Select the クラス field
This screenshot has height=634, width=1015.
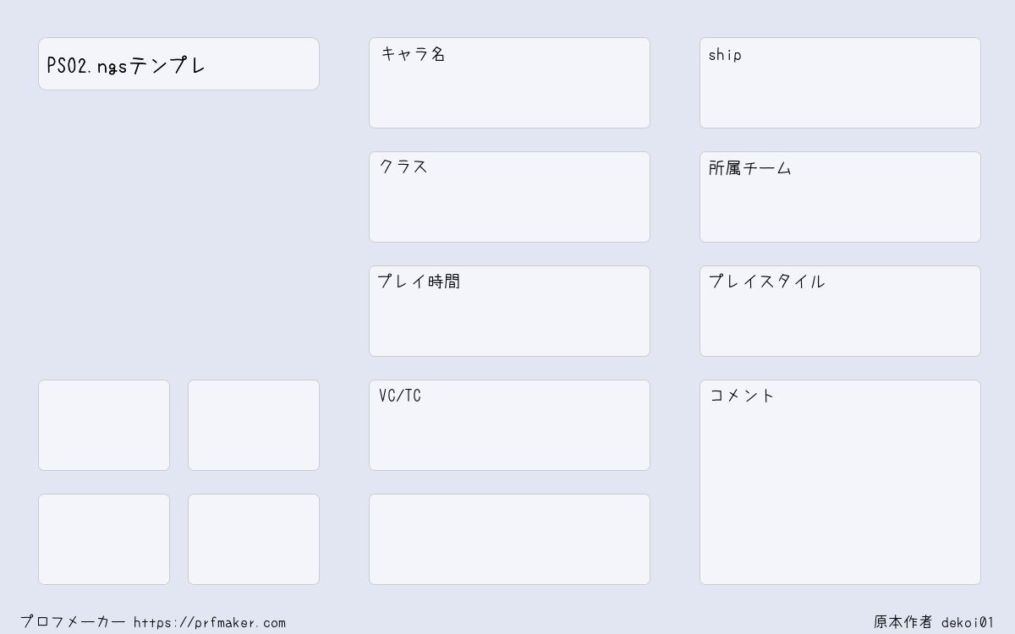pyautogui.click(x=509, y=197)
